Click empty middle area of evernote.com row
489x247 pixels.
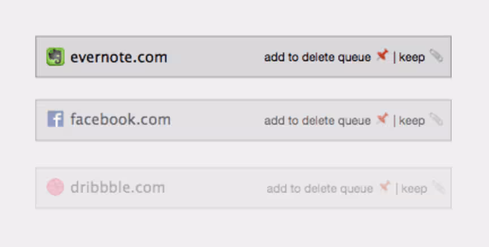pyautogui.click(x=215, y=57)
